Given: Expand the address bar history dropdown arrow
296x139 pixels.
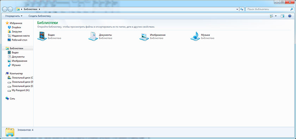Looking at the screenshot, I should (237, 9).
